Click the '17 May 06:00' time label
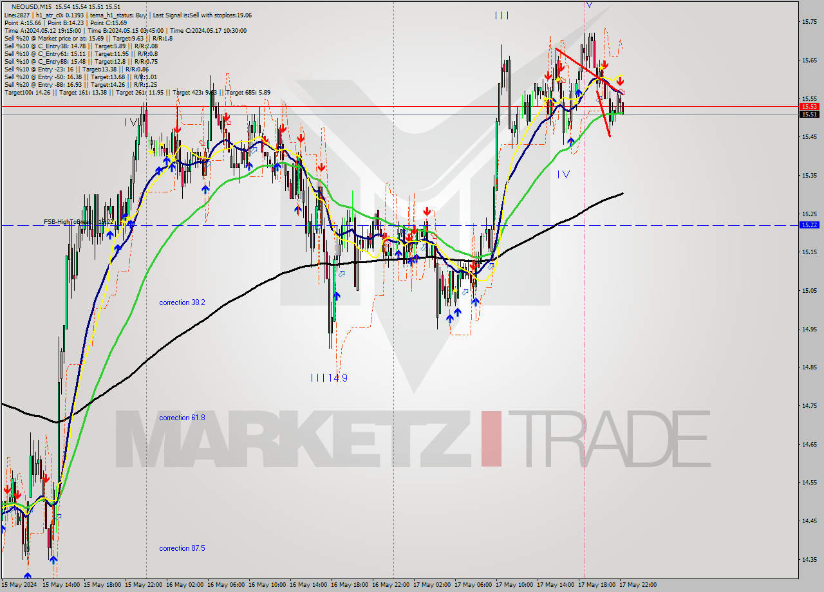 (474, 585)
